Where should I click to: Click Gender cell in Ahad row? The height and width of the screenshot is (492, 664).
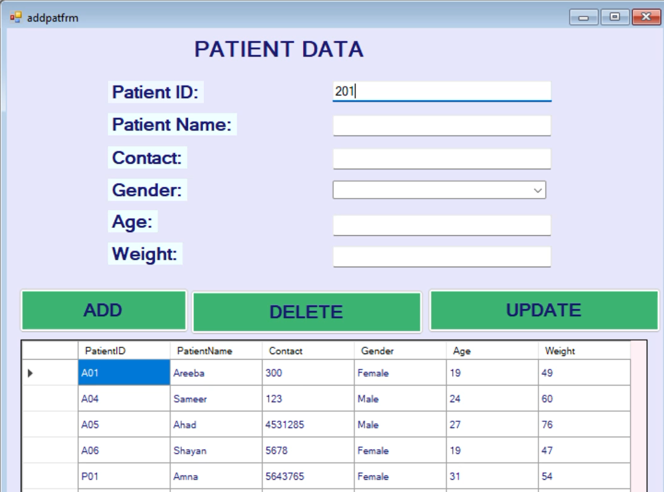(400, 424)
